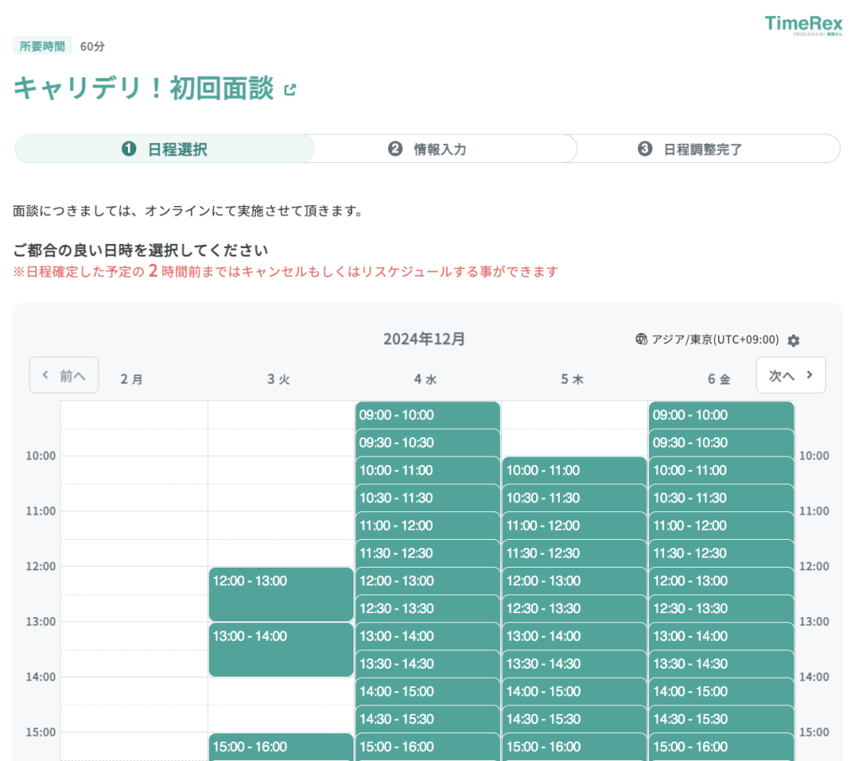Image resolution: width=862 pixels, height=761 pixels.
Task: Click the globe icon beside アジア/東京
Action: 641,340
